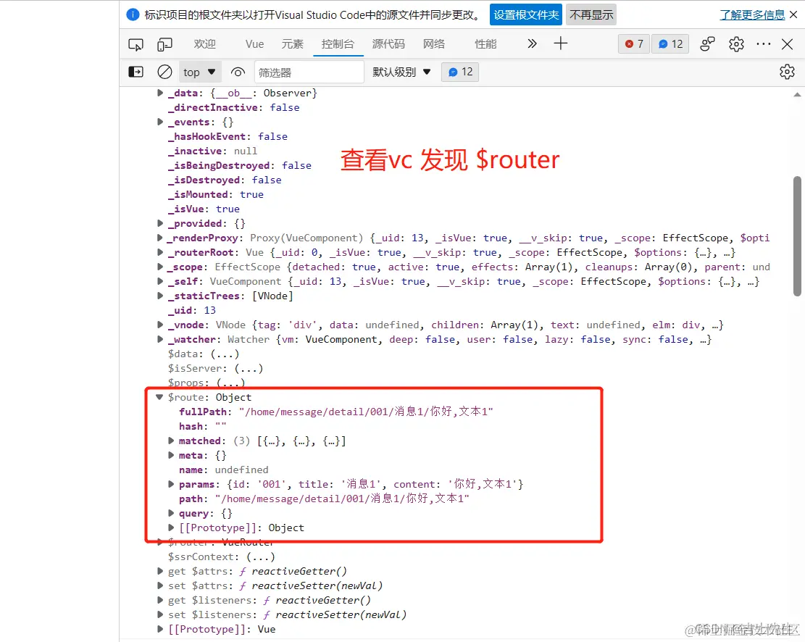Expand the _watcher property
The width and height of the screenshot is (805, 642).
pos(160,340)
